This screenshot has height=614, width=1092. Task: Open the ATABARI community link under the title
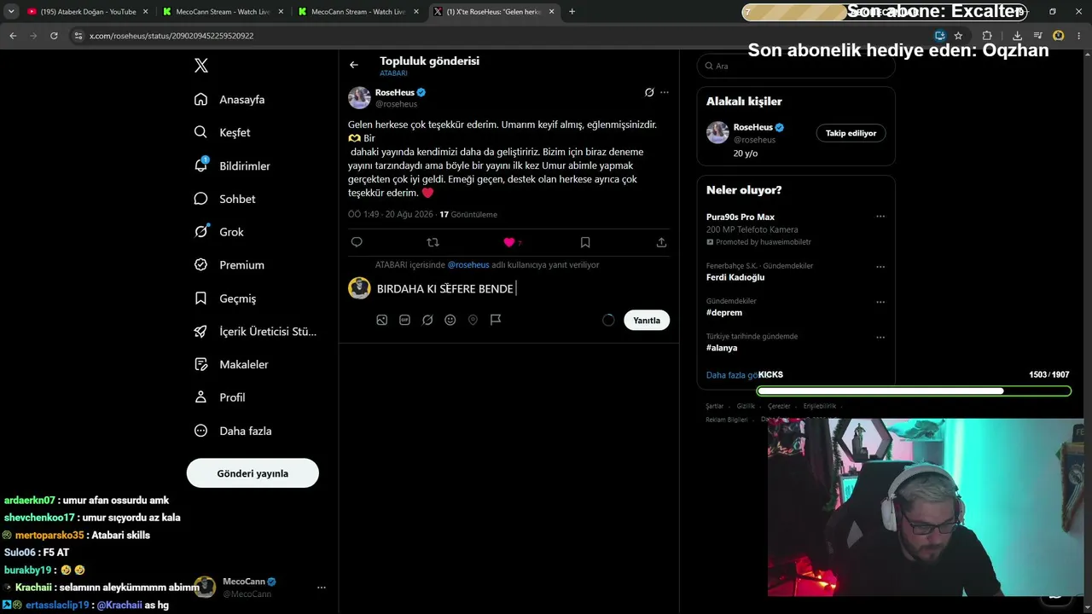click(x=393, y=73)
